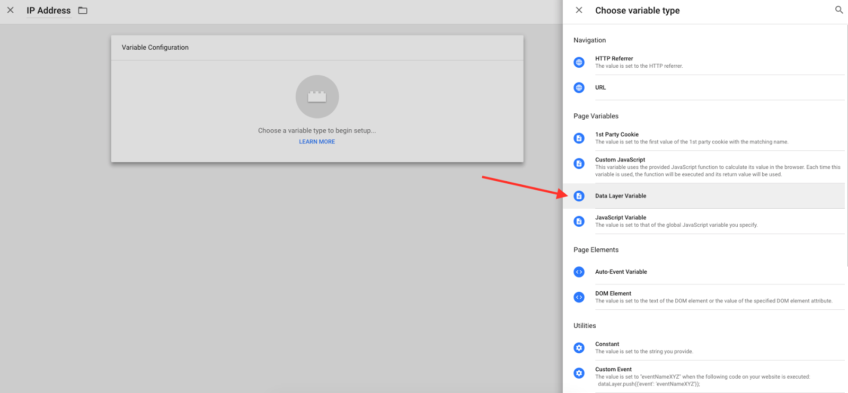Click the Choose variable type title

pyautogui.click(x=637, y=11)
